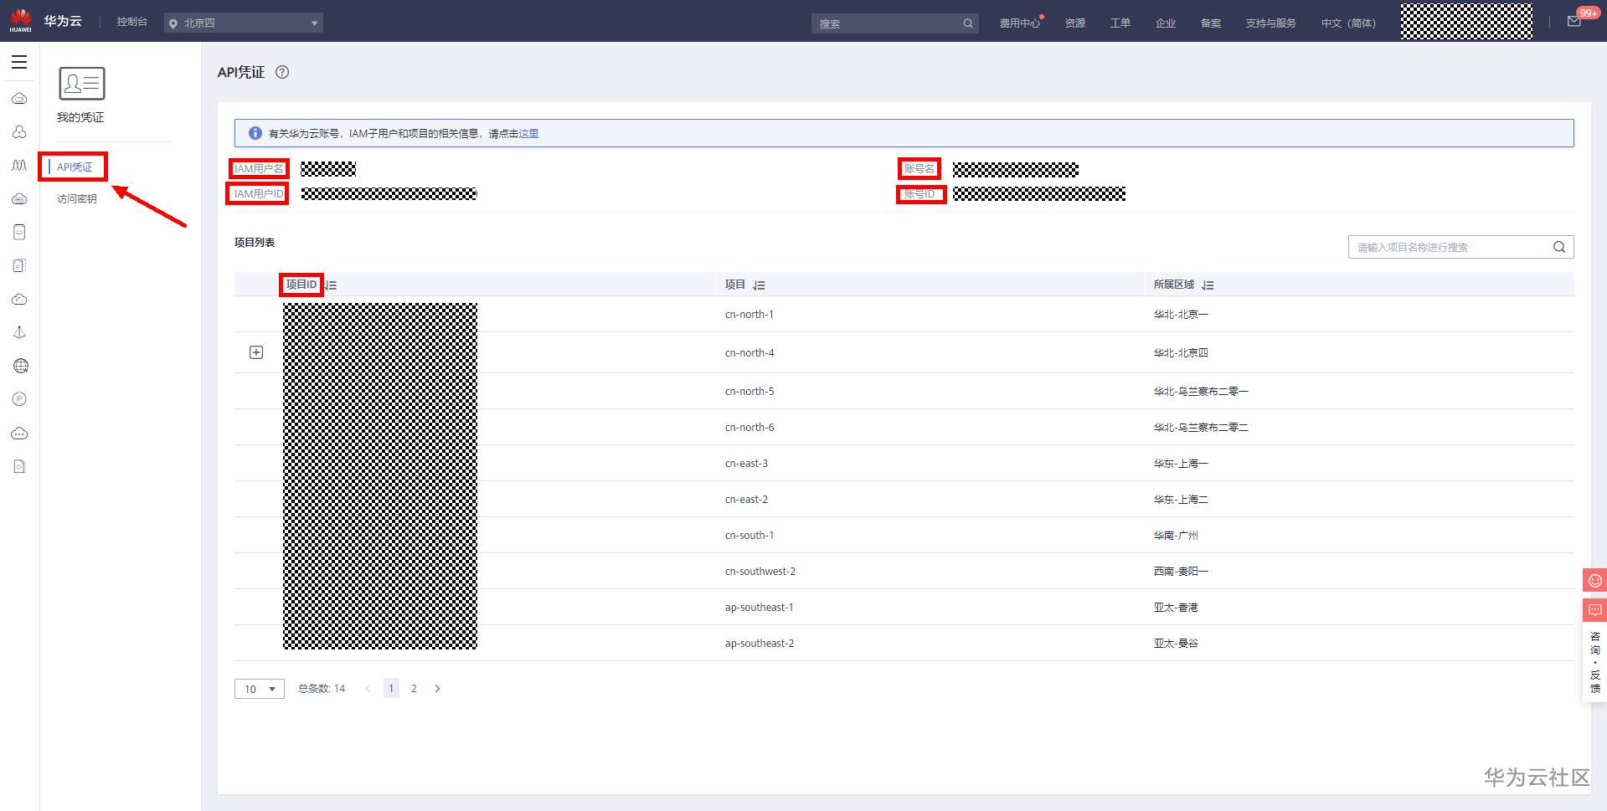Open the globe icon in the sidebar
Screen dimensions: 1607x811
point(20,366)
